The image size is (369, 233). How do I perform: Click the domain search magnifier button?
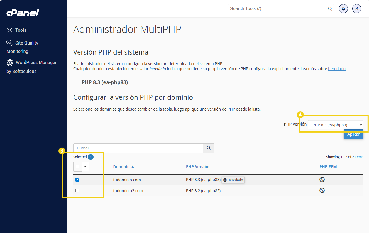[208, 148]
